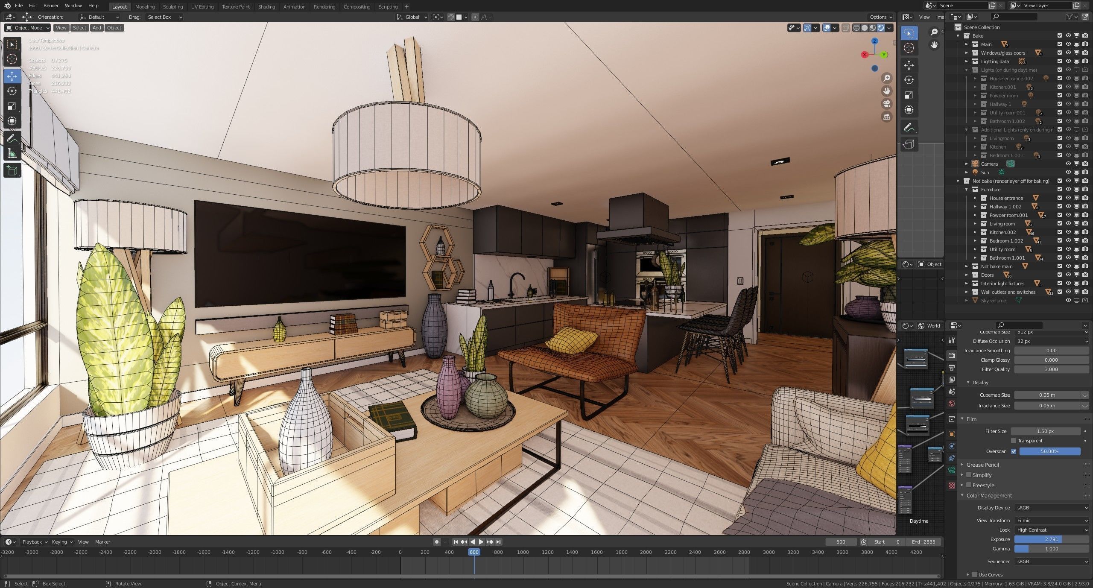Switch viewport to solid shading
Viewport: 1093px width, 588px height.
[x=865, y=28]
